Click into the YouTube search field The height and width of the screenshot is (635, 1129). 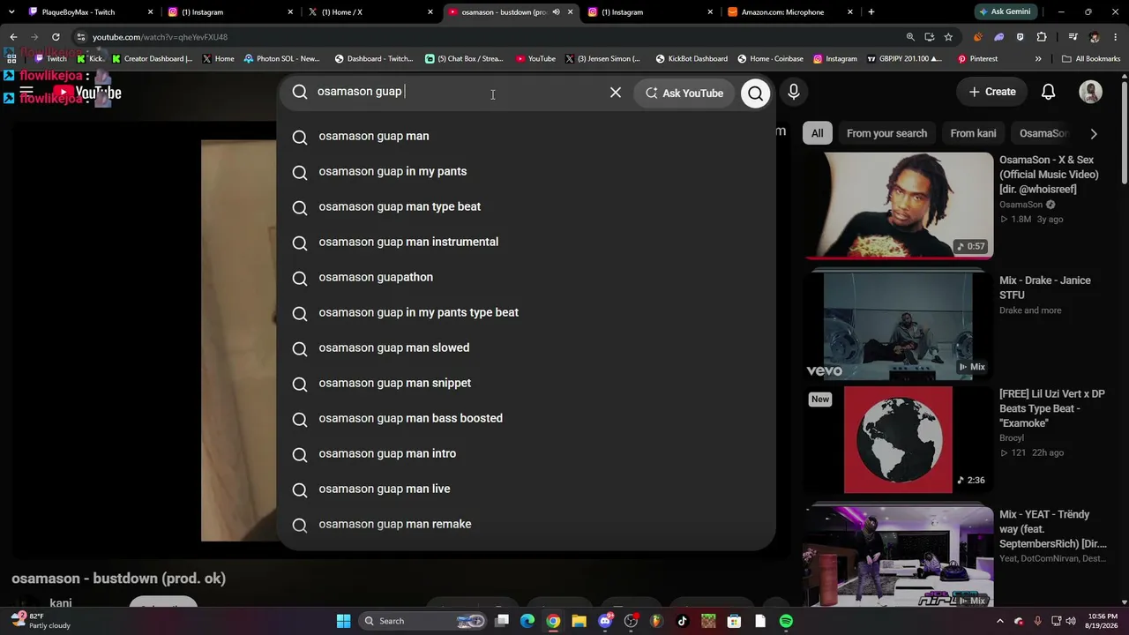click(x=457, y=92)
